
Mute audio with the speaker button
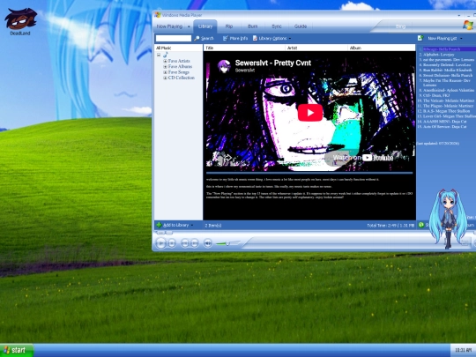tap(208, 243)
